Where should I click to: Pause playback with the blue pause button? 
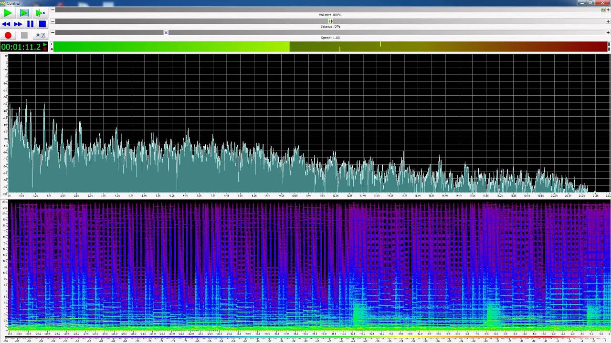pyautogui.click(x=31, y=24)
